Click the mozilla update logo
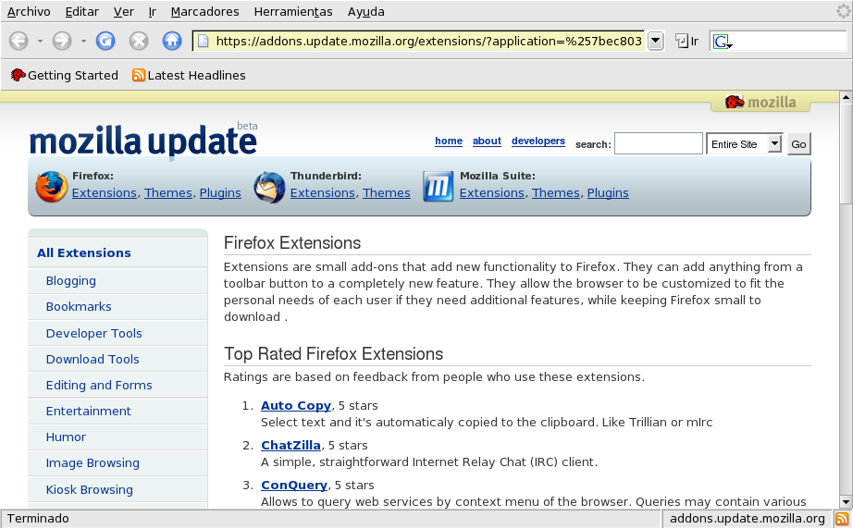Screen dimensions: 853x529 143,141
